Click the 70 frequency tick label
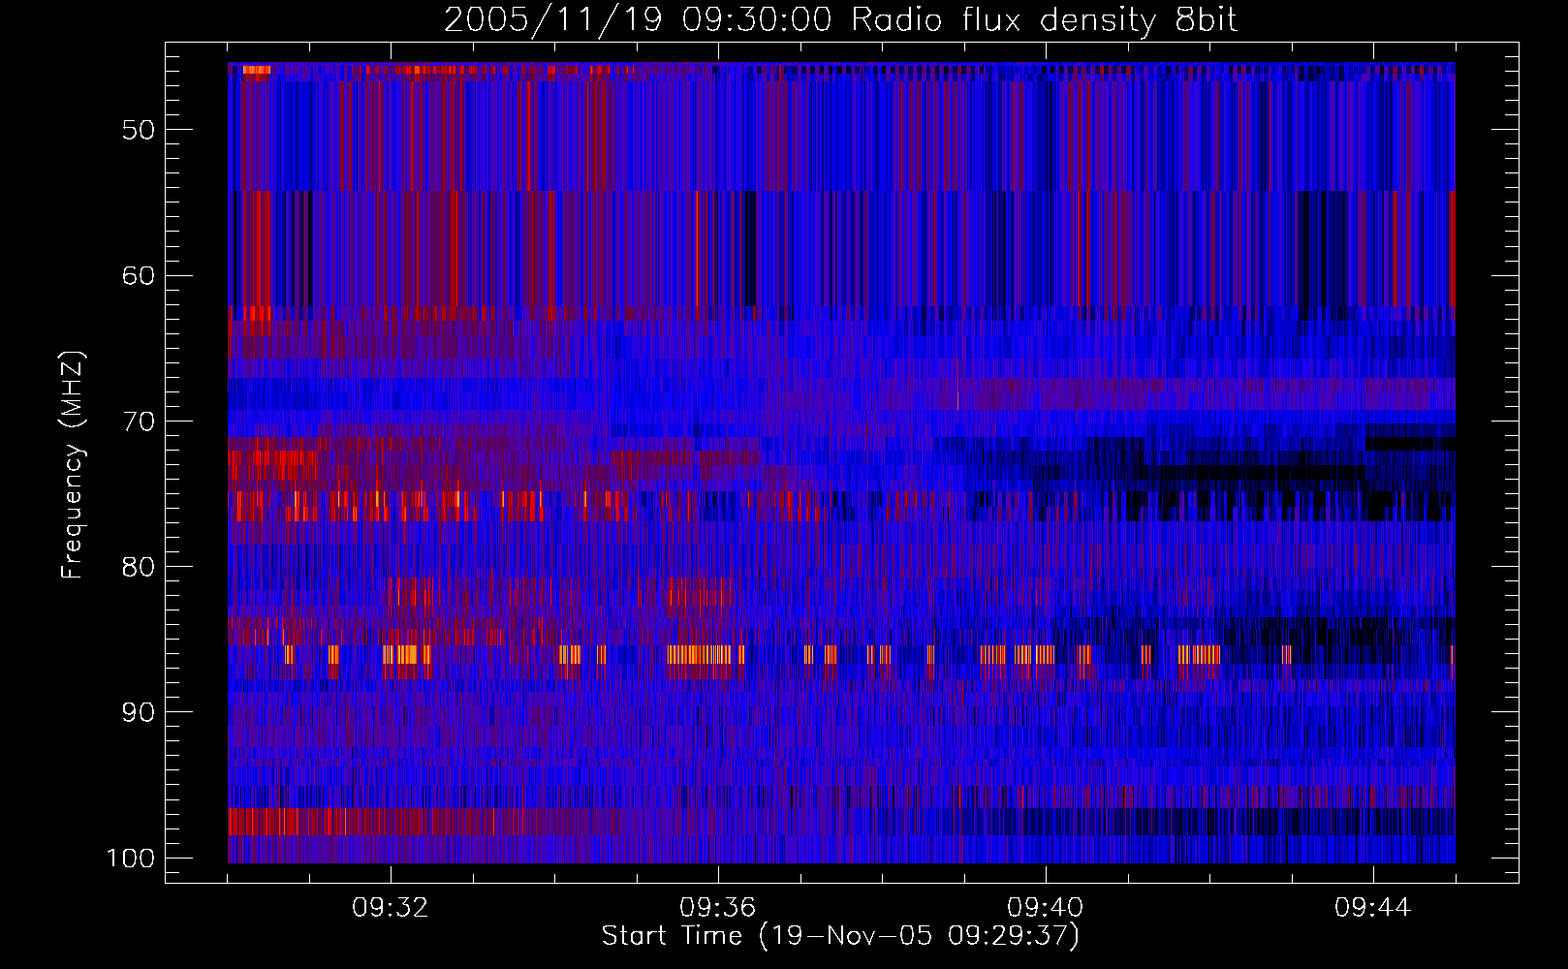Viewport: 1568px width, 969px height. pos(139,422)
